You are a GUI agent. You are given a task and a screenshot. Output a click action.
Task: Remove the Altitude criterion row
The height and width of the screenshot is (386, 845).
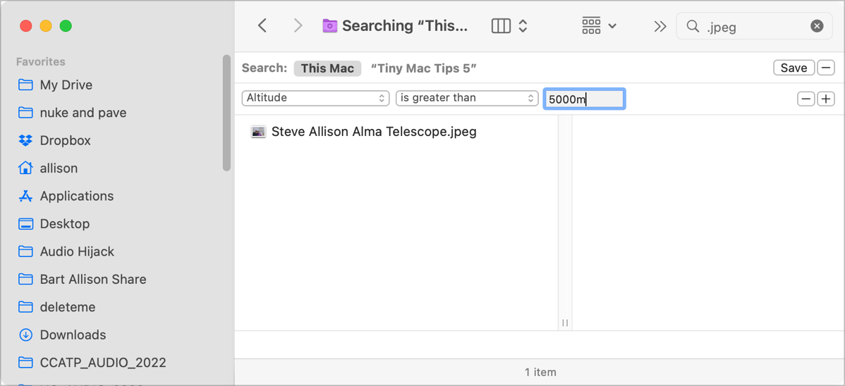(x=806, y=99)
